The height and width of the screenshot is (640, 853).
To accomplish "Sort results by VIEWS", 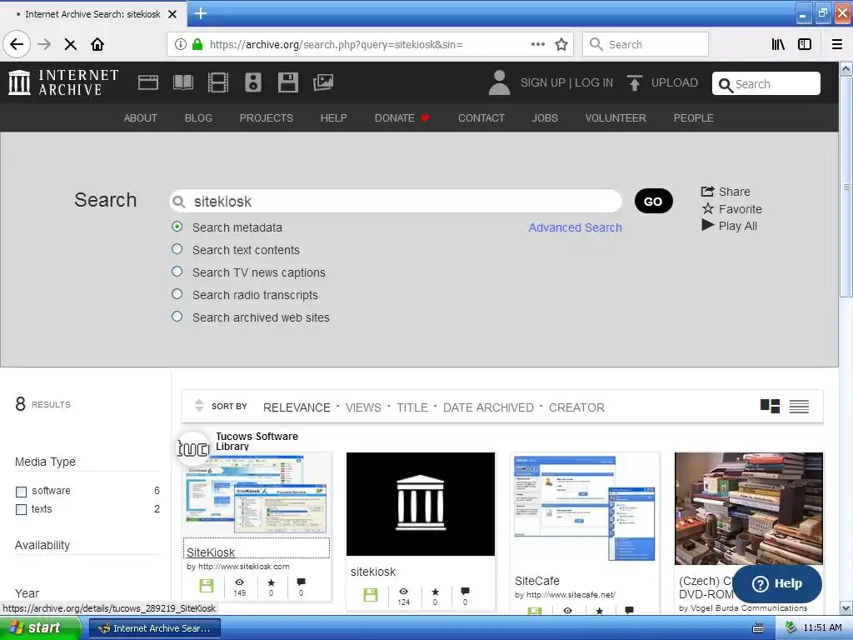I will (363, 407).
